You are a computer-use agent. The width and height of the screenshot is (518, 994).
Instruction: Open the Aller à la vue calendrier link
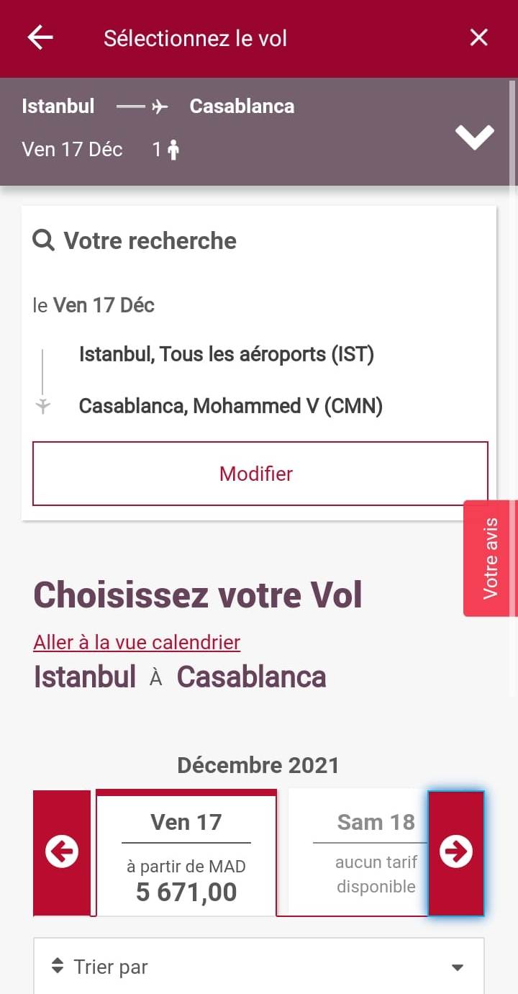point(137,641)
